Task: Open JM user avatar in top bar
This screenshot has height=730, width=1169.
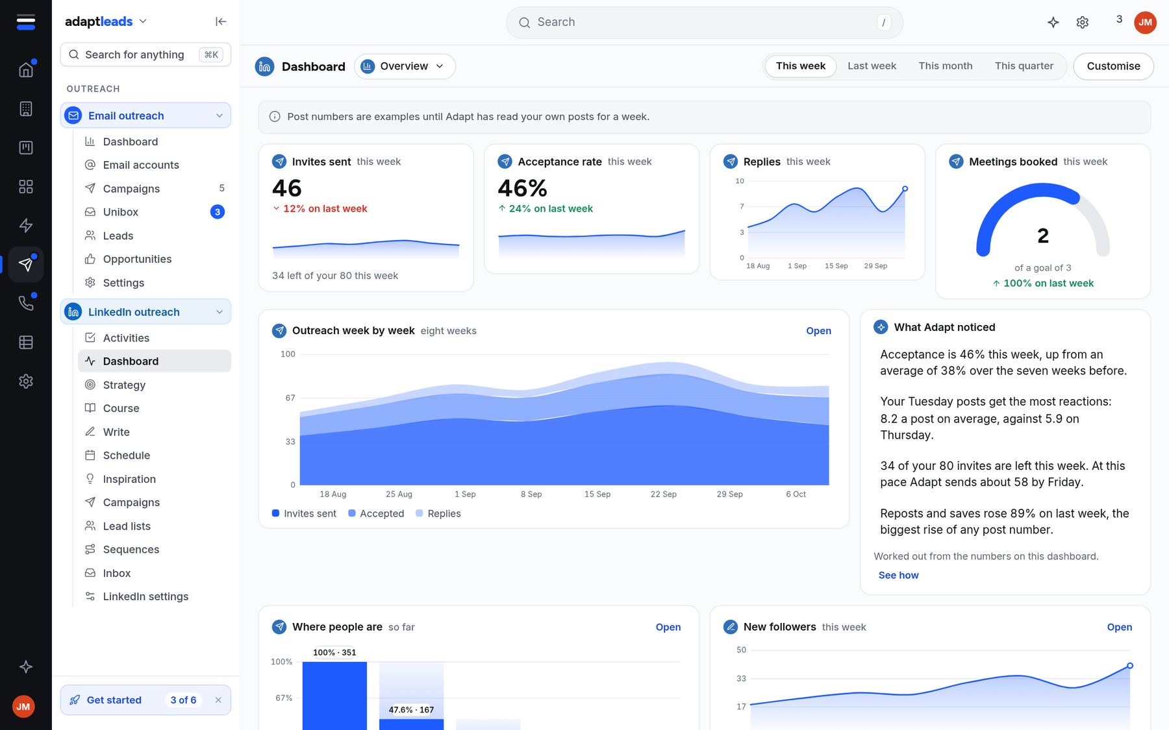Action: (x=1145, y=22)
